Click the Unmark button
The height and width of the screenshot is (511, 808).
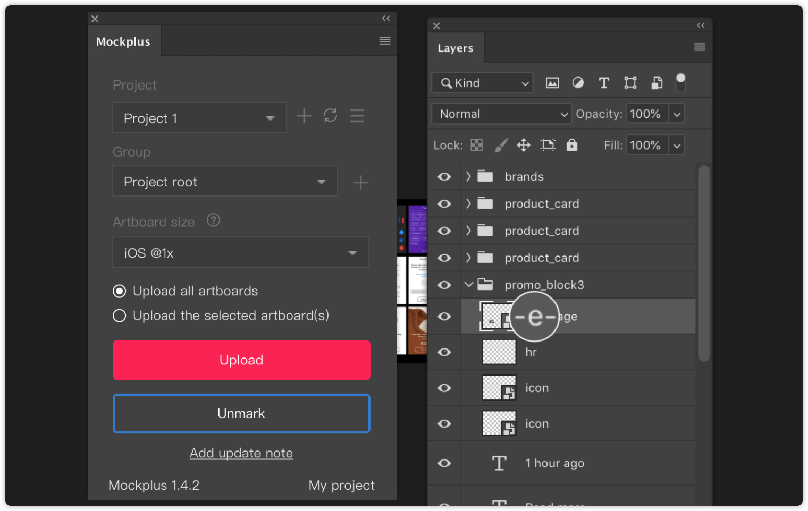point(241,413)
